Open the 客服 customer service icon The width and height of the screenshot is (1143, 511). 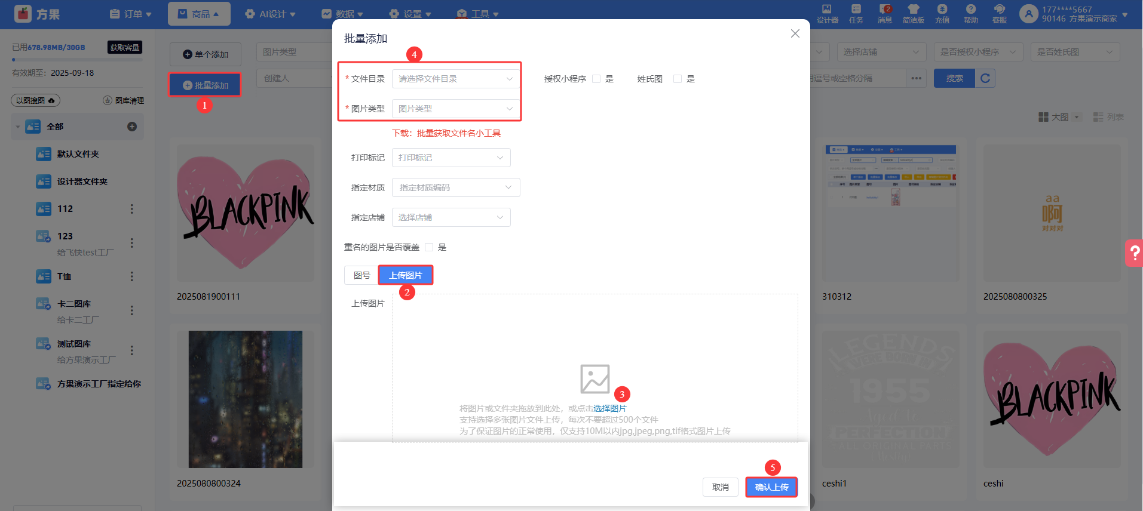click(x=1000, y=13)
